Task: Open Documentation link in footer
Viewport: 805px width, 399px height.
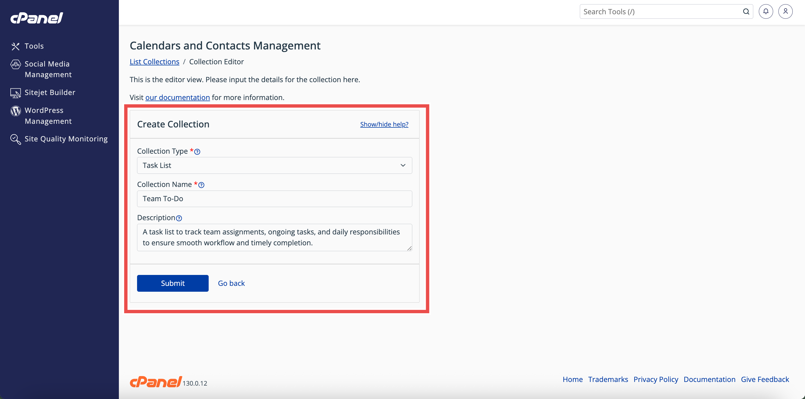Action: (709, 379)
